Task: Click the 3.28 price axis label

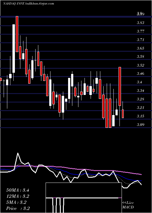Action: (140, 99)
